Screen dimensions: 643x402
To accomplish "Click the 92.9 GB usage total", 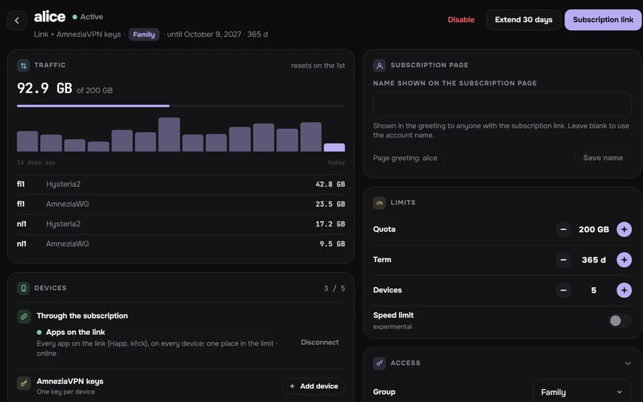I will click(x=44, y=88).
